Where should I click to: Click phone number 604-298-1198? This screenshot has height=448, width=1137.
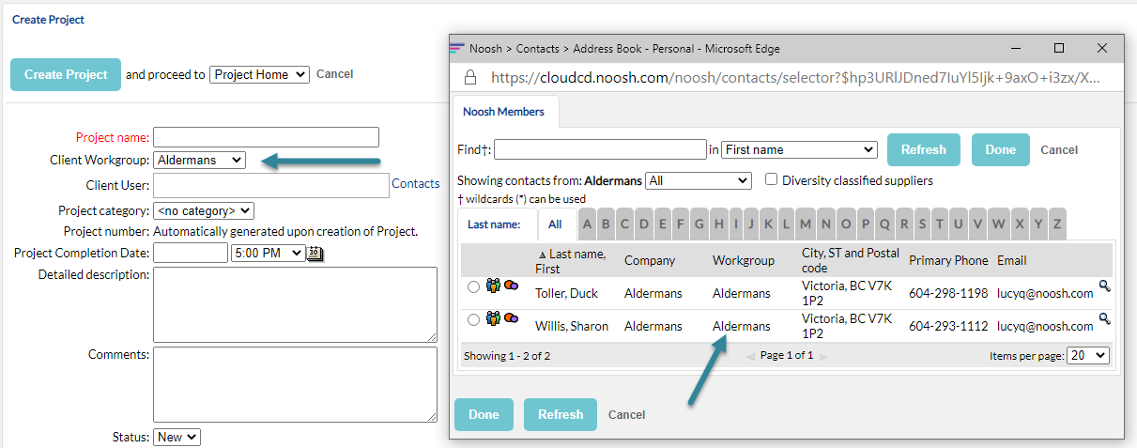[948, 293]
